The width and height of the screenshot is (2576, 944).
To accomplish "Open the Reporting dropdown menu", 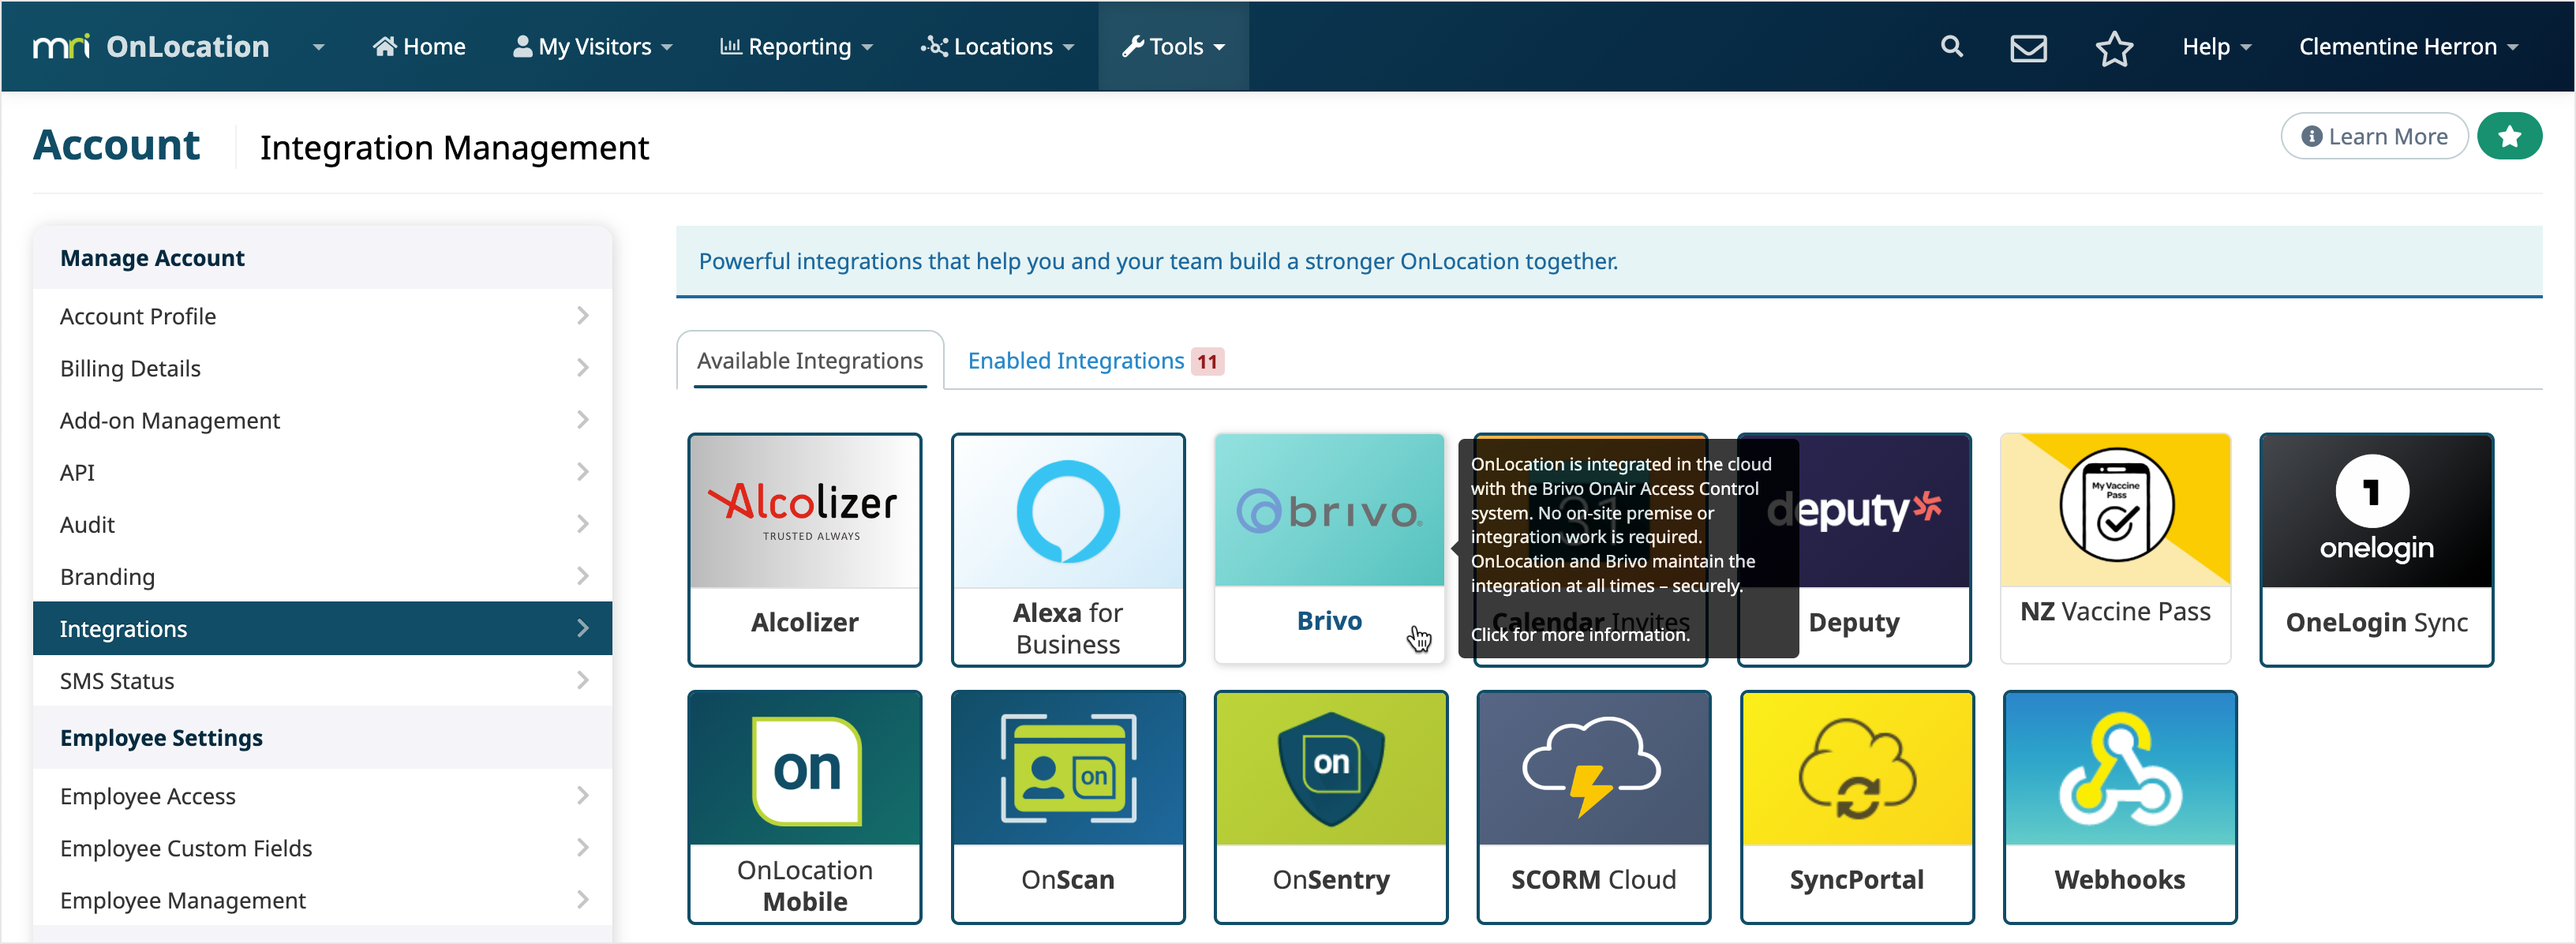I will [x=796, y=47].
